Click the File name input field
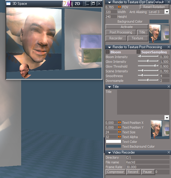Screen dimensions: 171x178 (x=147, y=162)
